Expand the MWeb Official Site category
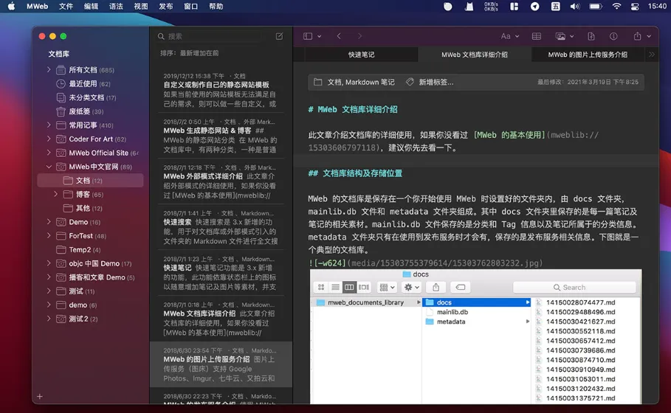The height and width of the screenshot is (413, 671). coord(49,153)
